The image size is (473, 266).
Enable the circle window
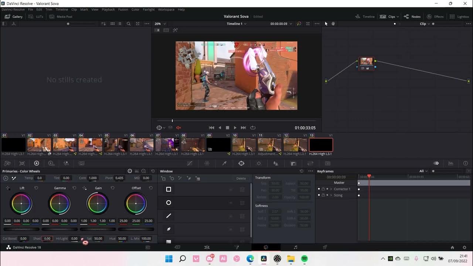(169, 203)
